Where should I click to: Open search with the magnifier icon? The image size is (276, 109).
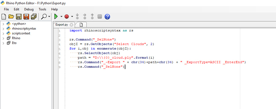(x=44, y=17)
